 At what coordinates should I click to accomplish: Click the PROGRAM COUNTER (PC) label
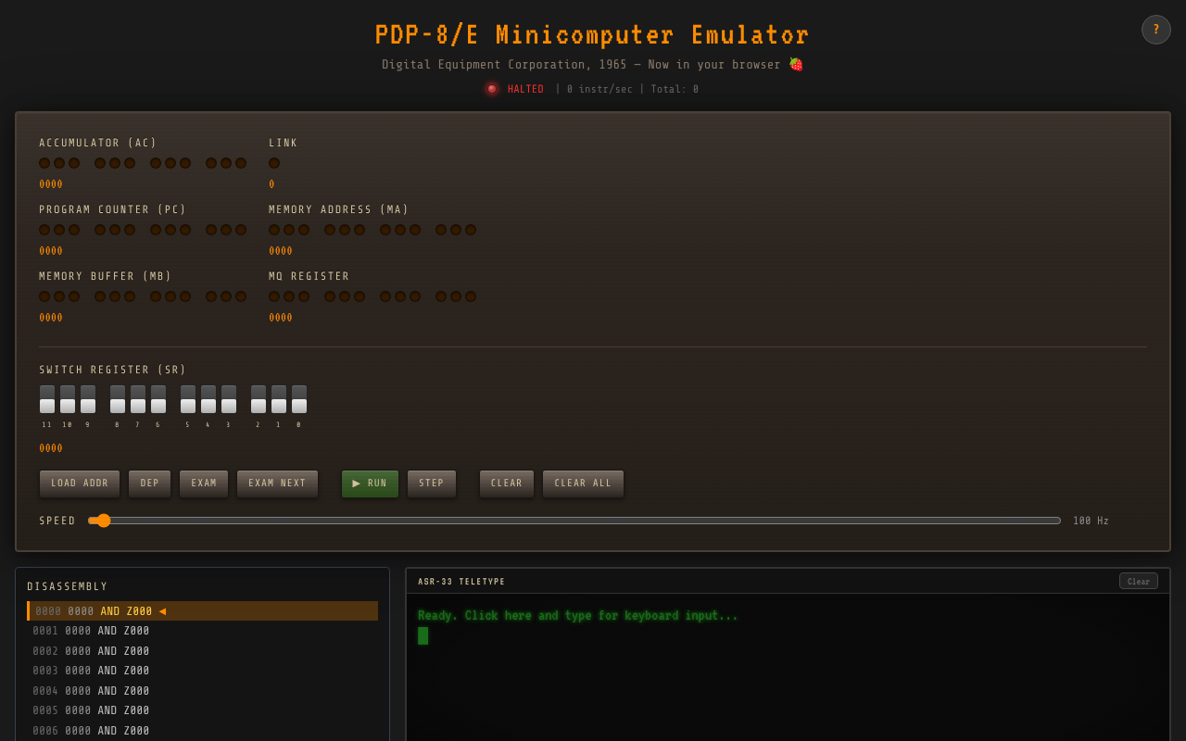click(113, 210)
